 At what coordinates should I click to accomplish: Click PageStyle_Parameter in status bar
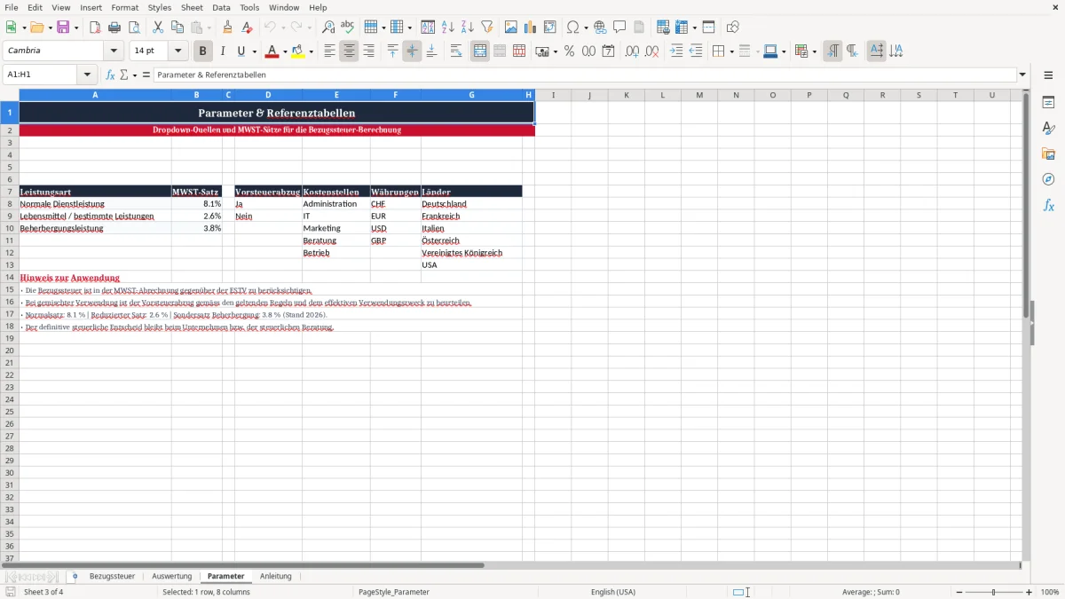[394, 592]
